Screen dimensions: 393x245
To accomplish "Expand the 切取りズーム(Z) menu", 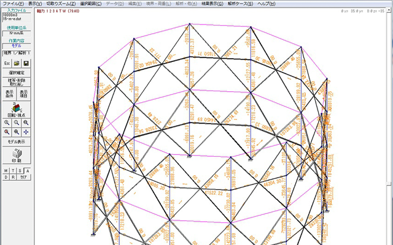I will coord(61,4).
